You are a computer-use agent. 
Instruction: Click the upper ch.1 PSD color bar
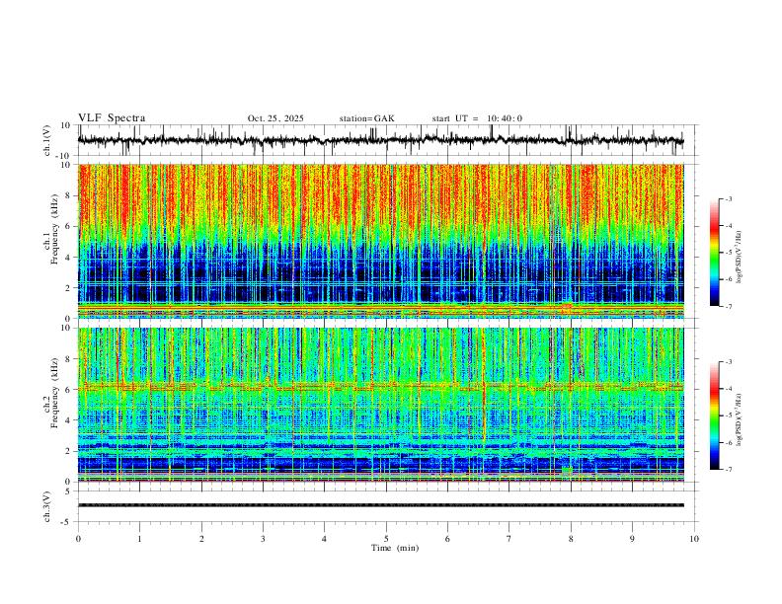pos(715,253)
